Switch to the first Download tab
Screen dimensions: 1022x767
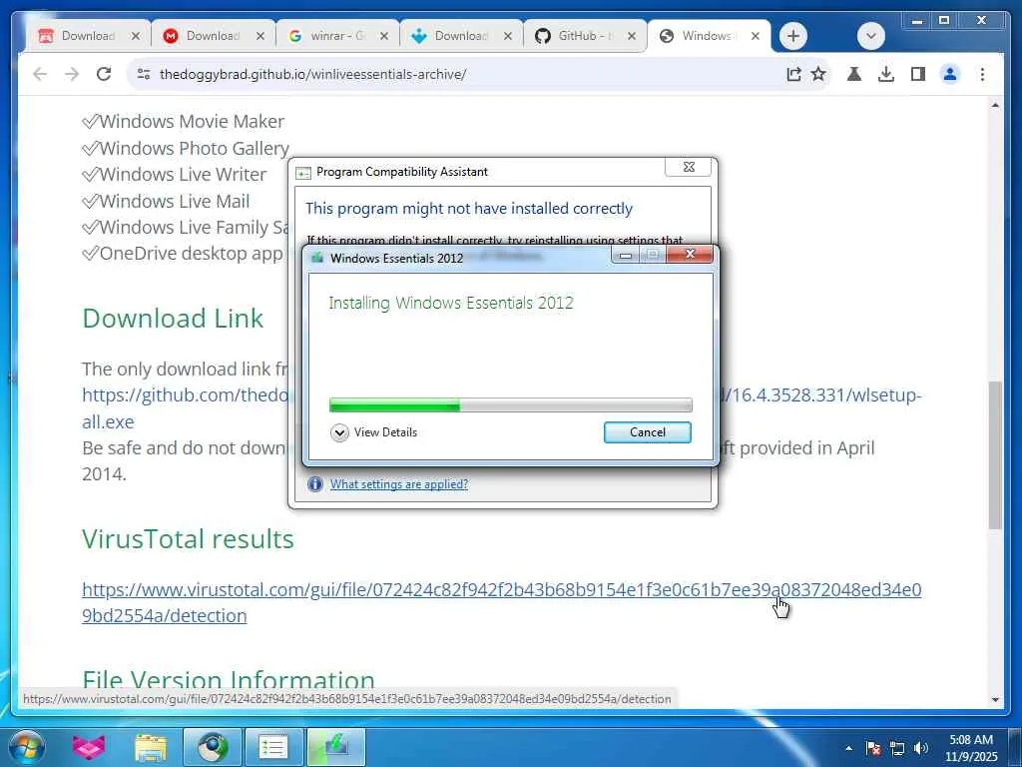tap(88, 36)
